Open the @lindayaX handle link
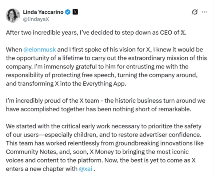 point(36,19)
